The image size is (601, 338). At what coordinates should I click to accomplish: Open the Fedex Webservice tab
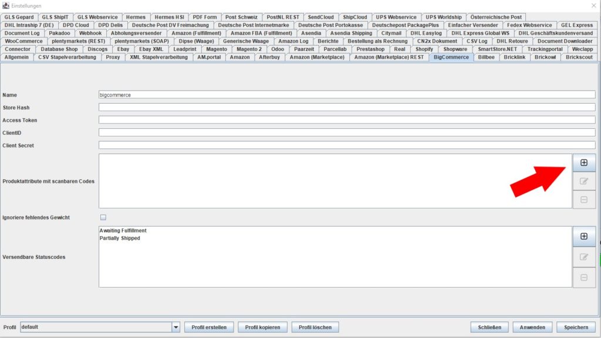pos(529,25)
